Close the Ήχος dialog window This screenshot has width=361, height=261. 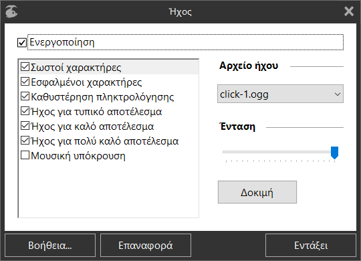[349, 11]
